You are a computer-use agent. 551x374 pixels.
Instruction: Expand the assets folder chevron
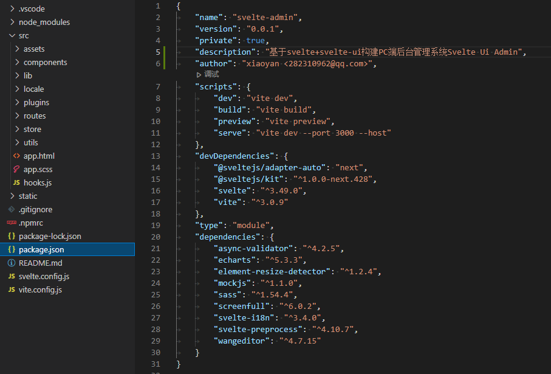coord(17,49)
